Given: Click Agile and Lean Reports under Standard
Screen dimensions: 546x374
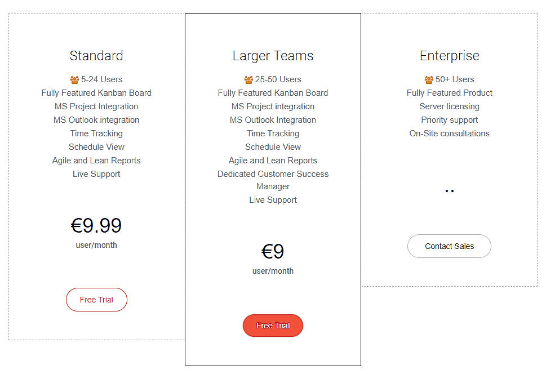Looking at the screenshot, I should [x=96, y=160].
